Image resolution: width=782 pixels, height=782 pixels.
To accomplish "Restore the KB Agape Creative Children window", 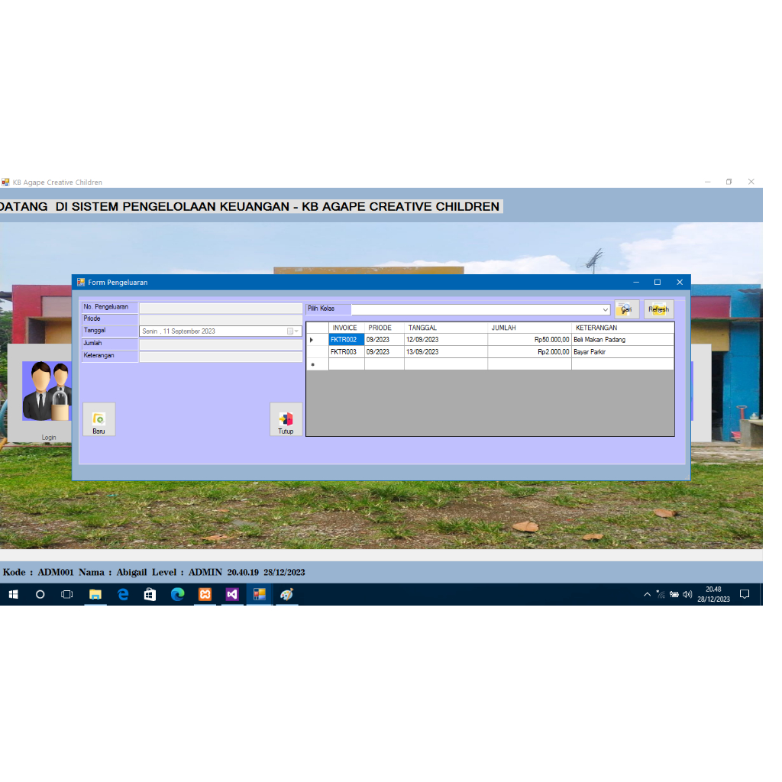I will [729, 182].
